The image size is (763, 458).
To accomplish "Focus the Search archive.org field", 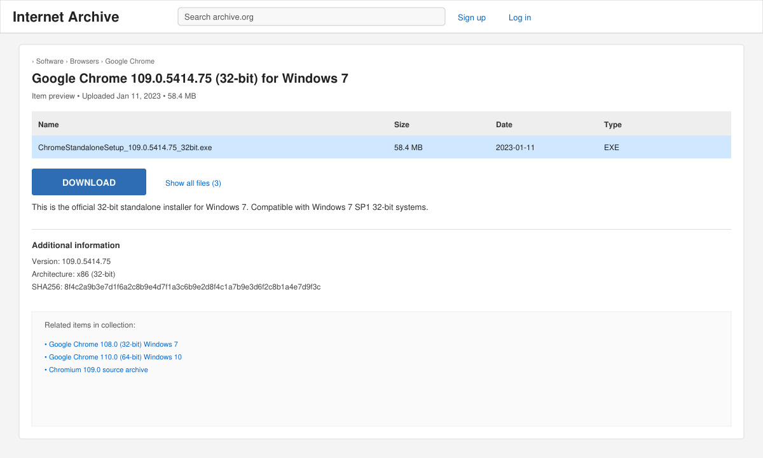I will (312, 17).
